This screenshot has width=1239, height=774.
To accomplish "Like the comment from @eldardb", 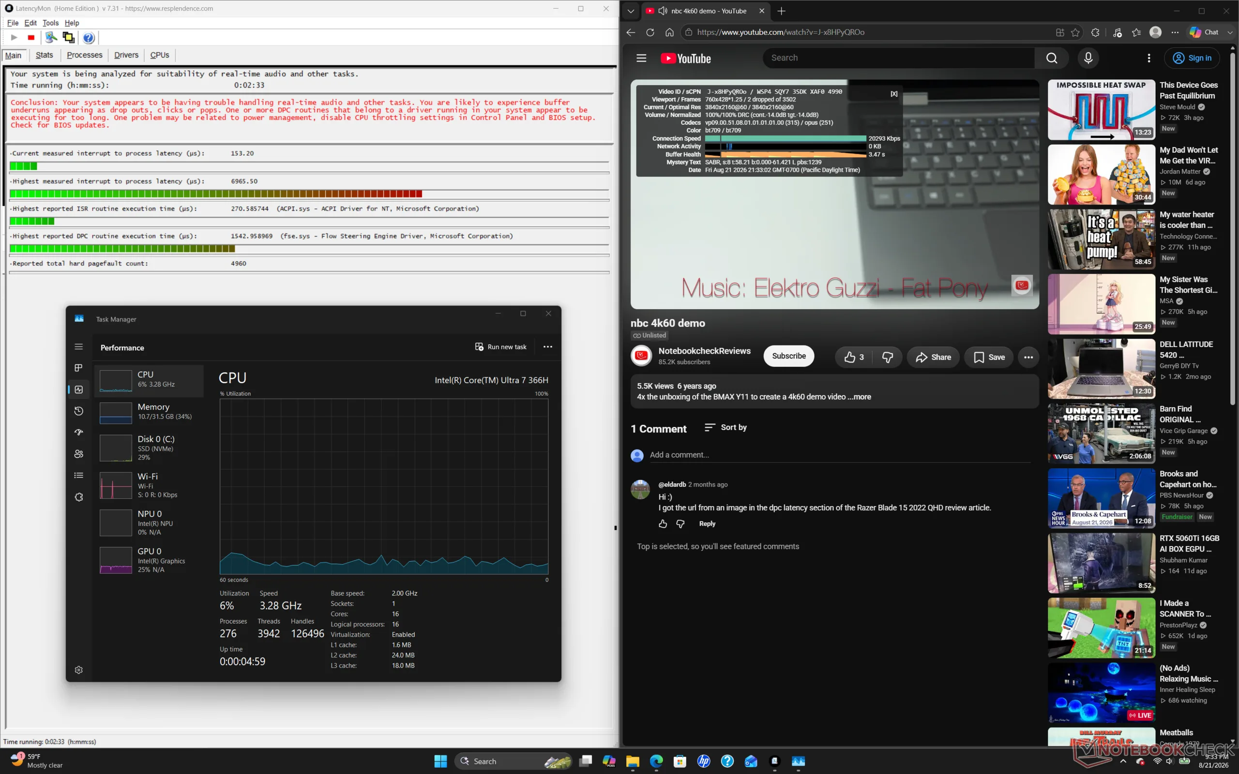I will click(663, 524).
